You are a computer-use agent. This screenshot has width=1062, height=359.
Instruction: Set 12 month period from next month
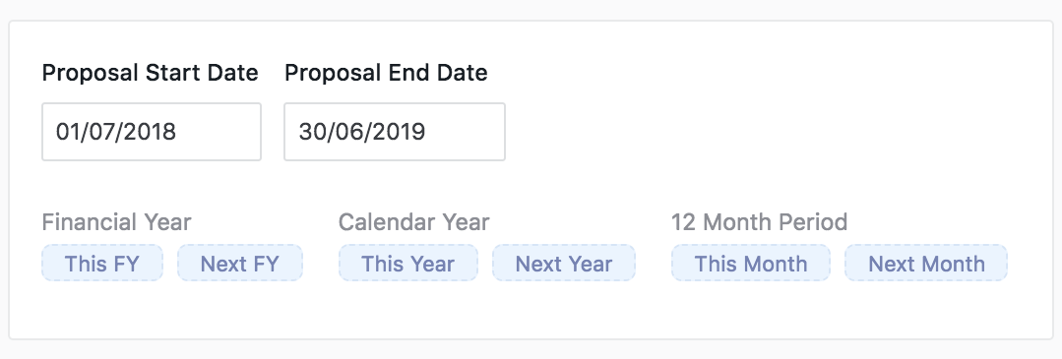926,263
